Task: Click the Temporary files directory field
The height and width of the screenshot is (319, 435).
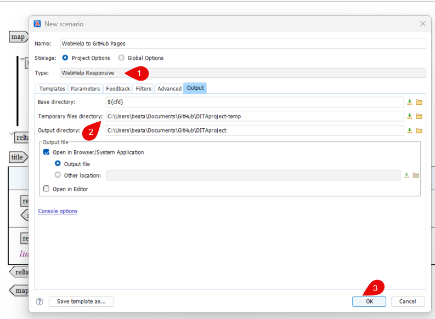Action: coord(255,116)
